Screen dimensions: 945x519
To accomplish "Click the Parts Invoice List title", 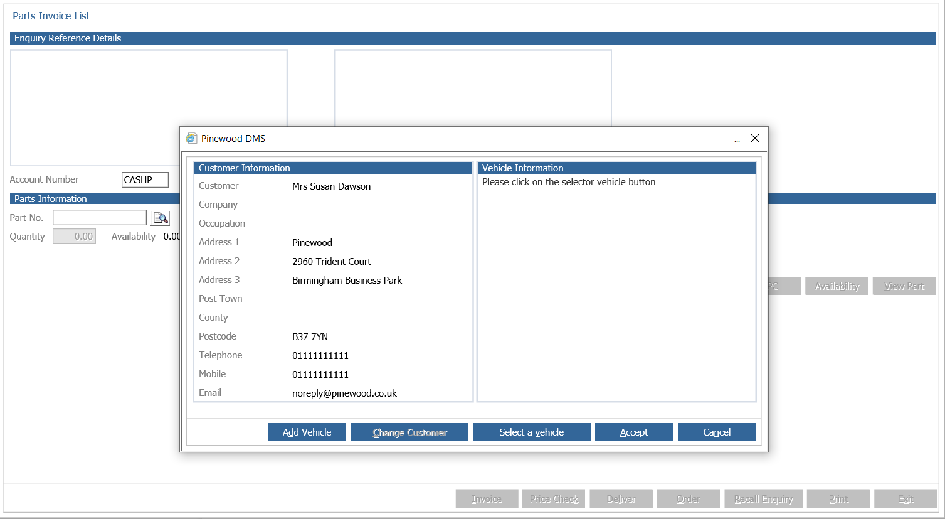I will coord(51,16).
